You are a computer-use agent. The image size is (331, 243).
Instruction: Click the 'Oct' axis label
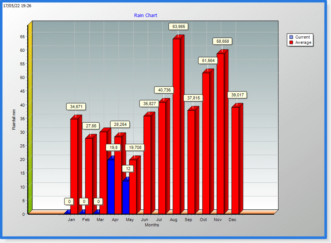(203, 220)
